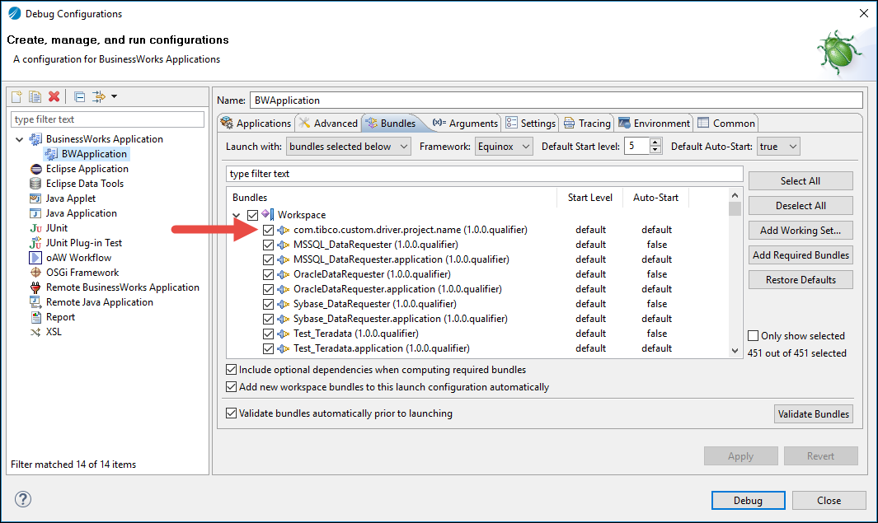Enable Only show selected checkbox

pos(754,336)
